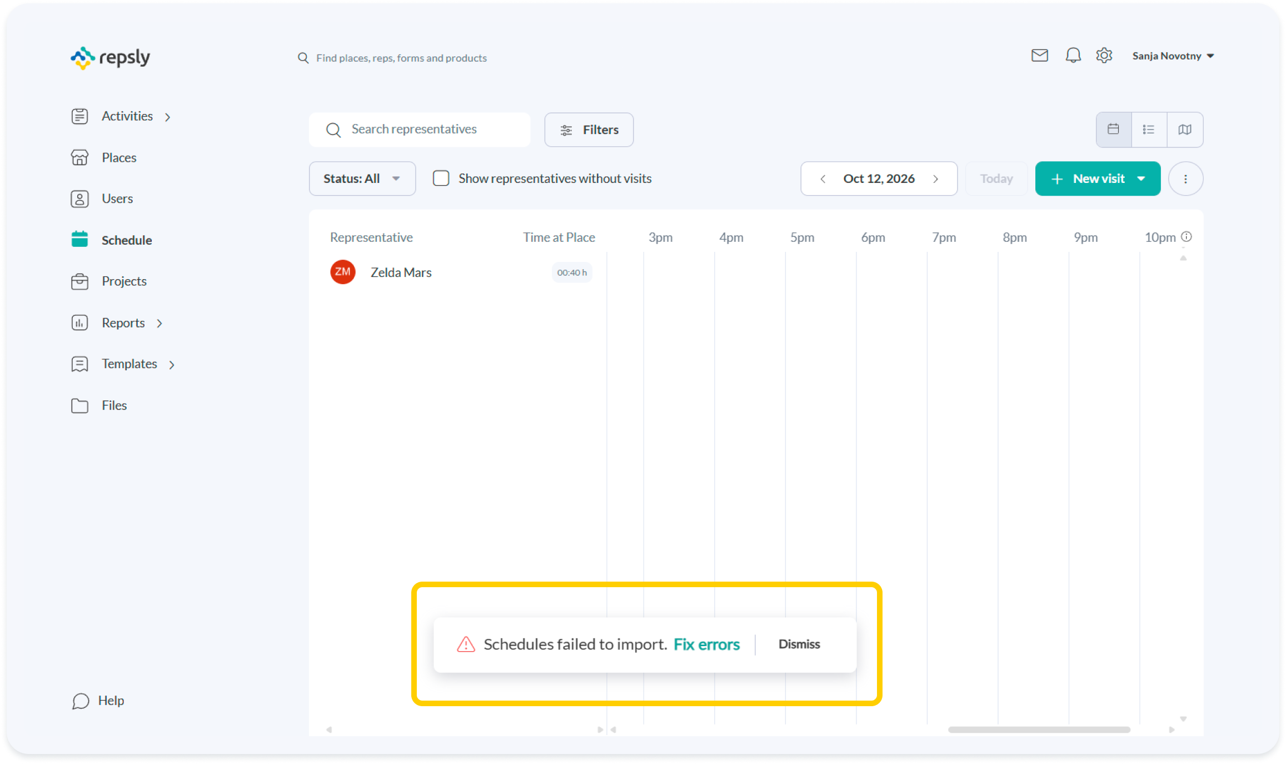Click the warning triangle in the import notice
1286x764 pixels.
pyautogui.click(x=466, y=644)
